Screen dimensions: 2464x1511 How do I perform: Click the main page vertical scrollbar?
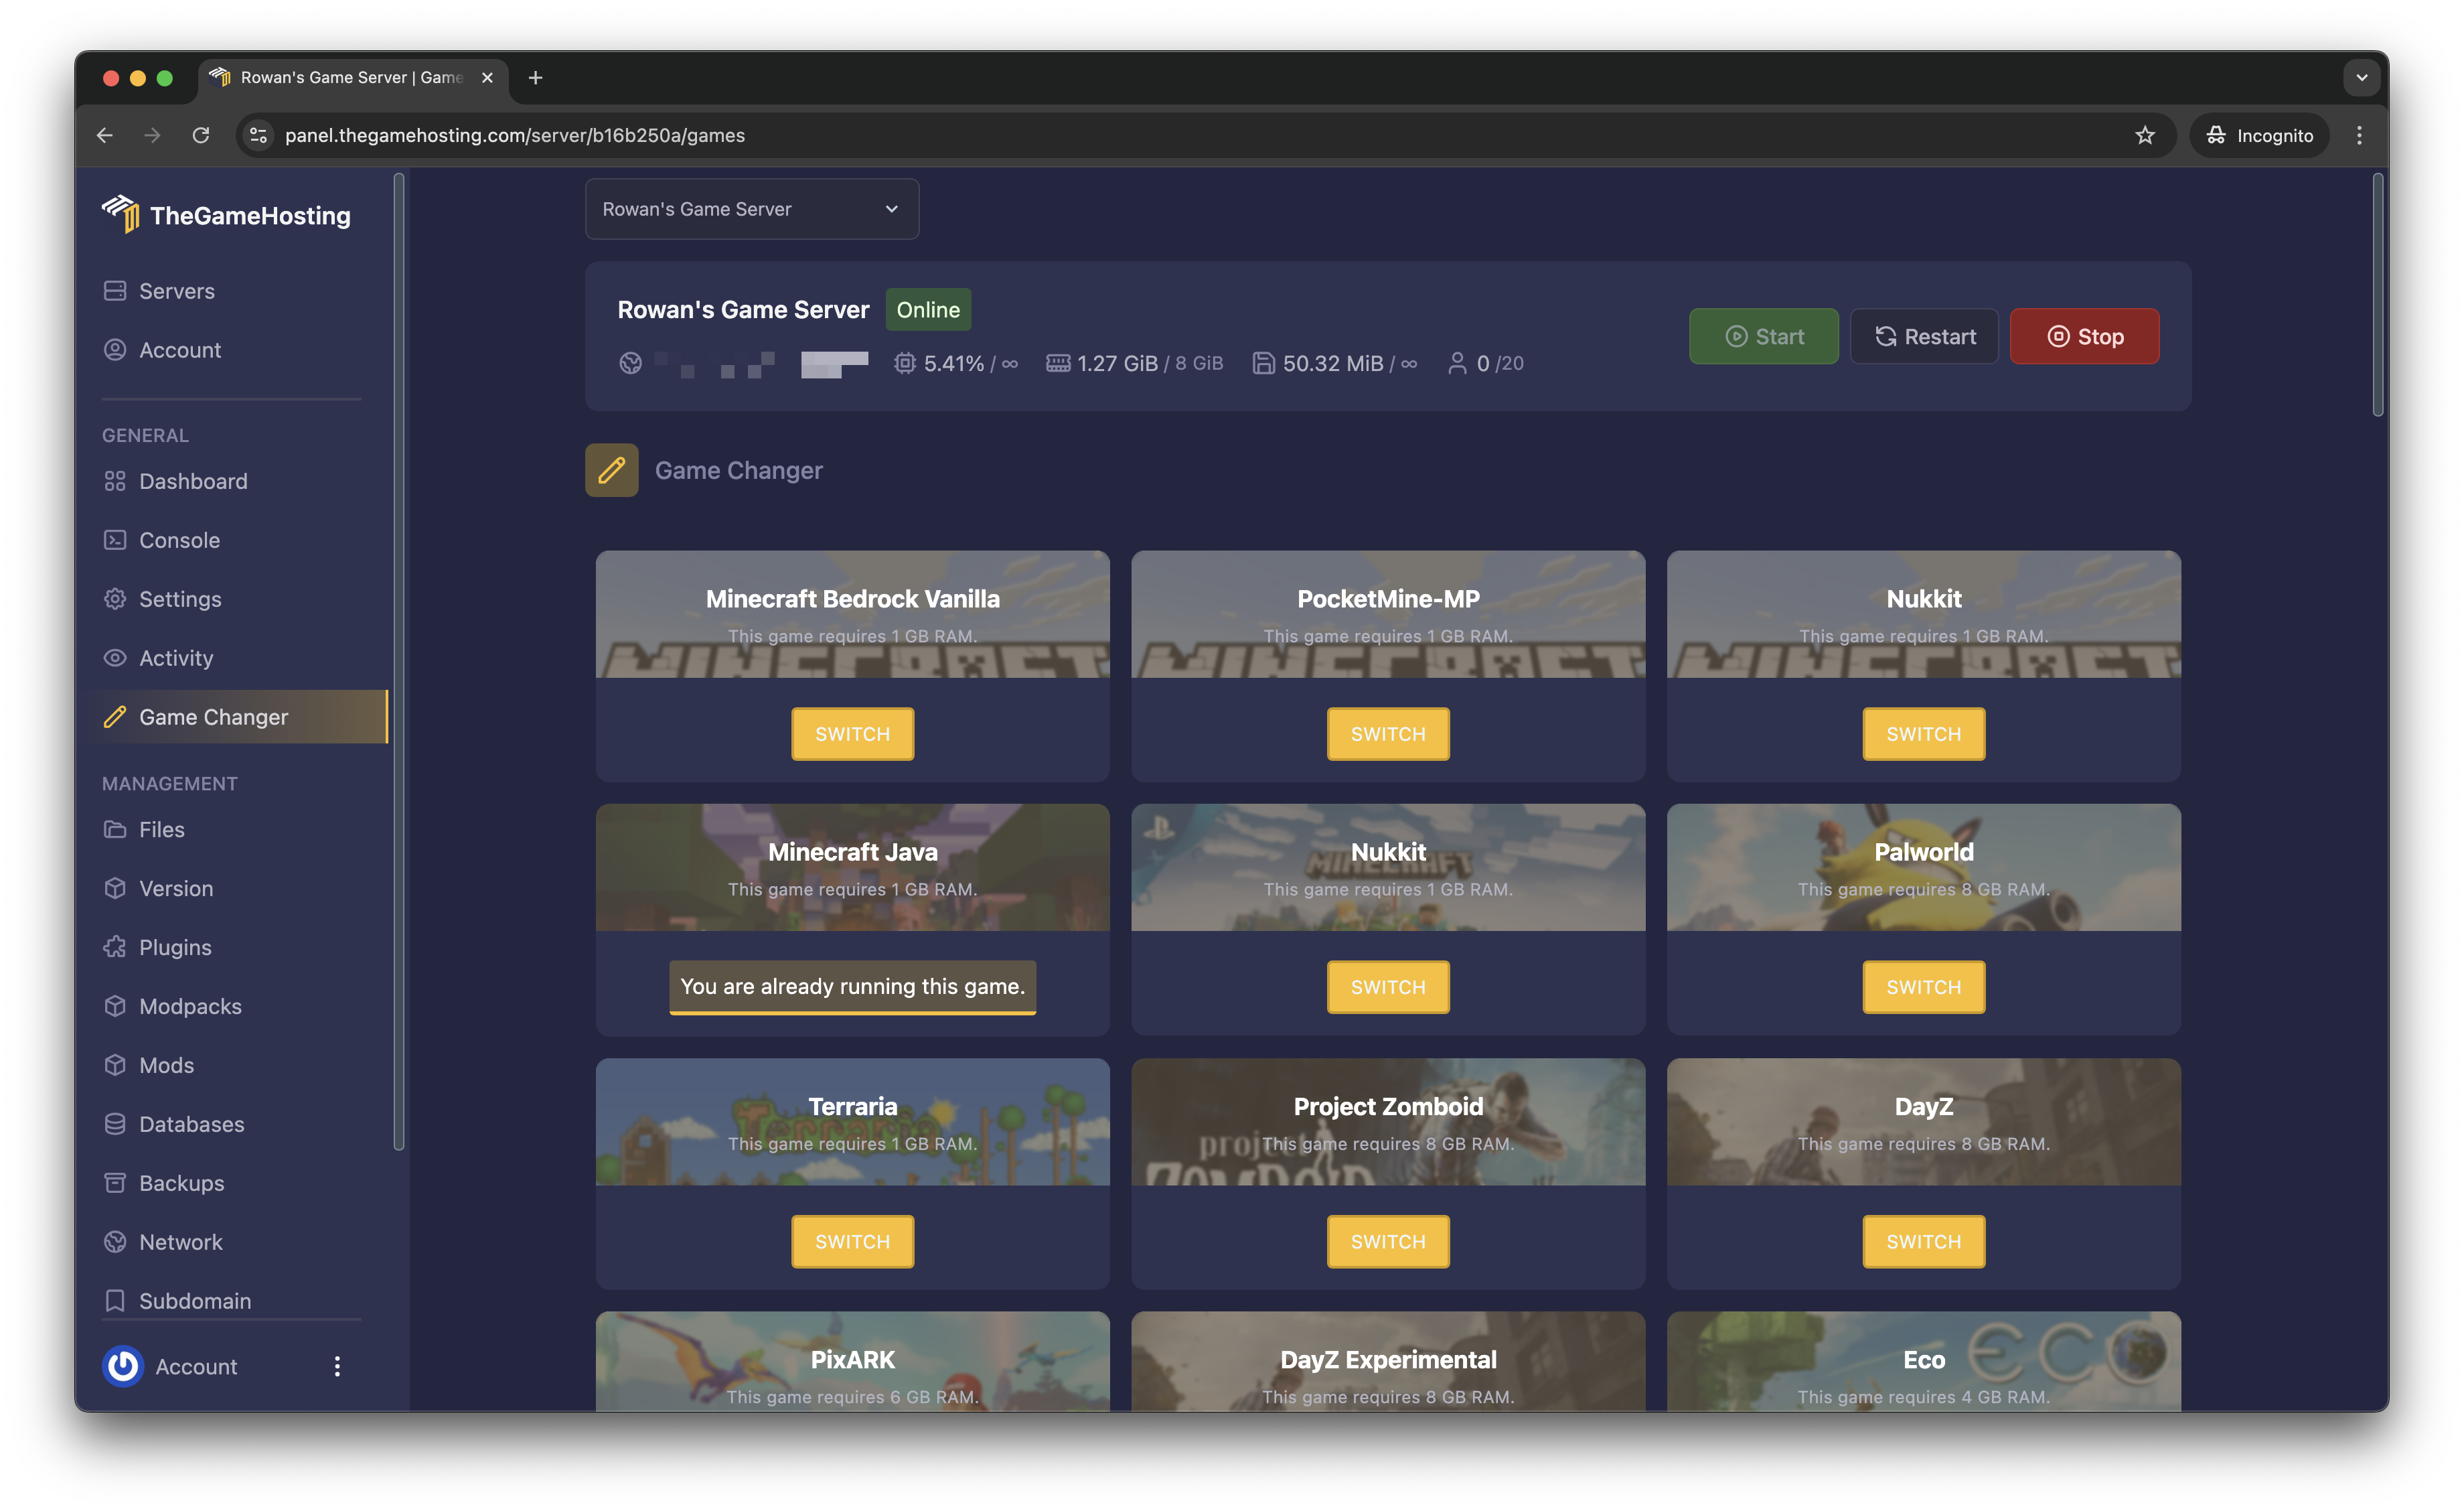2377,295
